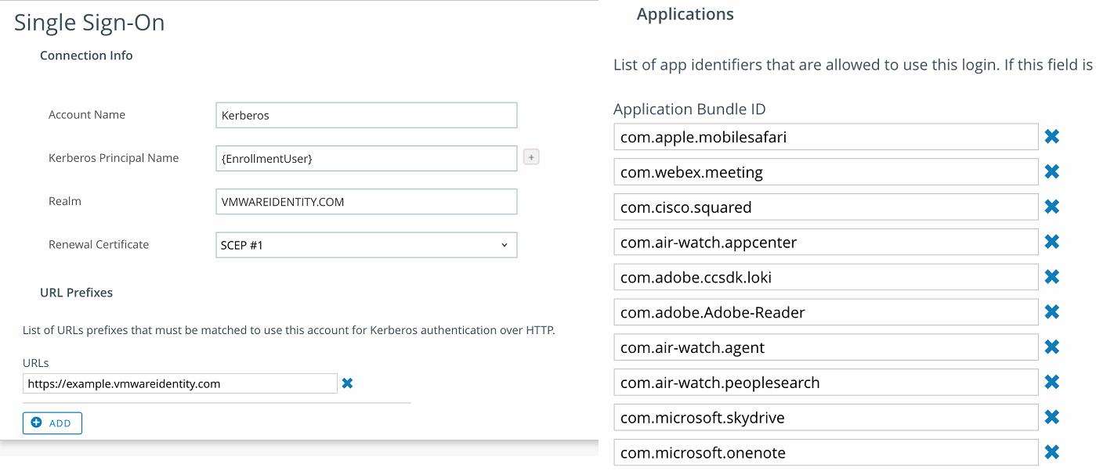The image size is (1096, 471).
Task: Click the Account Name field containing Kerberos
Action: [x=366, y=115]
